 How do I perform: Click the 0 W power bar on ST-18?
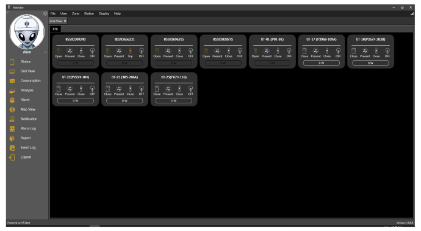pyautogui.click(x=370, y=63)
